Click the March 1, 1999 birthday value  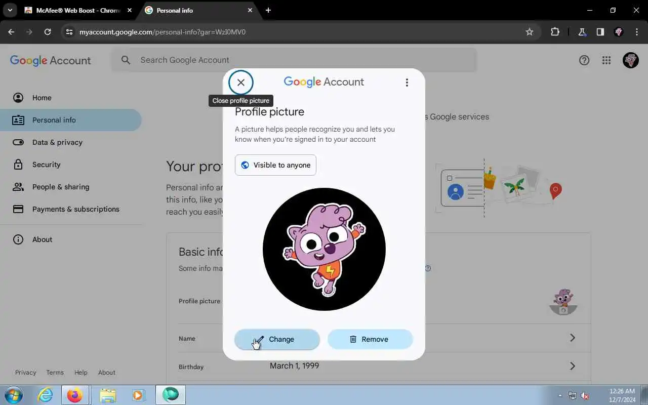click(x=294, y=366)
